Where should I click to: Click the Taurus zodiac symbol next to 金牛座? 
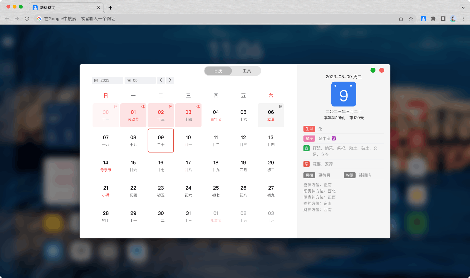(334, 138)
